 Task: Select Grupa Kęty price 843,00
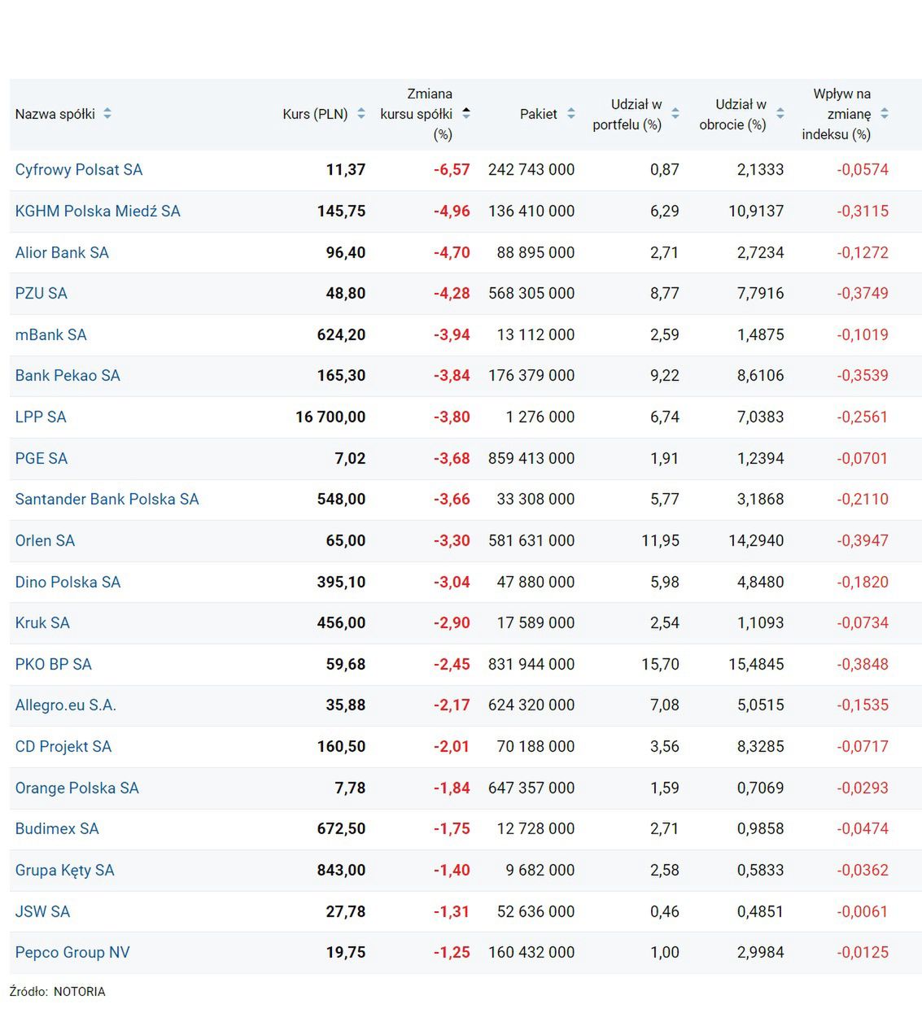341,871
